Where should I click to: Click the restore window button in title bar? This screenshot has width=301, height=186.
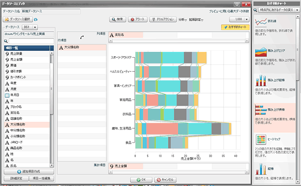237,4
